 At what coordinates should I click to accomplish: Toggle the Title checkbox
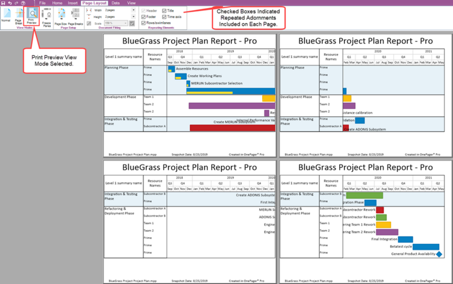[x=164, y=11]
